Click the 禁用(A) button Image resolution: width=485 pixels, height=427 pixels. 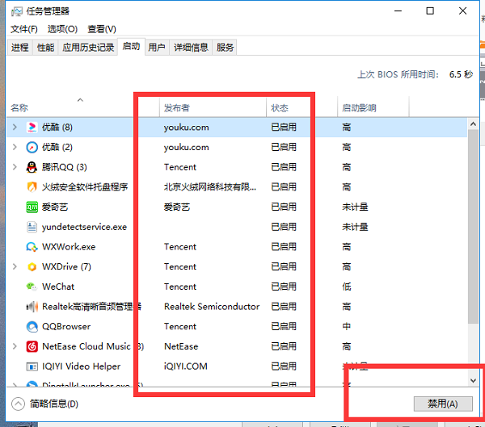tap(443, 404)
